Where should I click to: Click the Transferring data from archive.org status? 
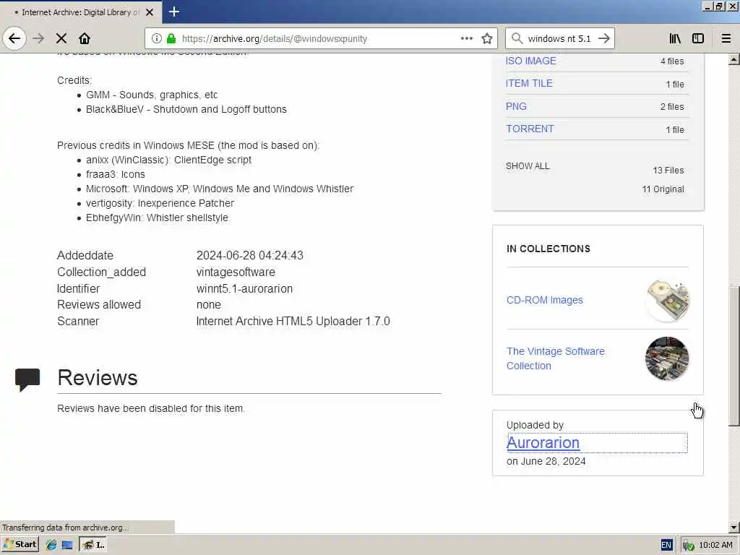click(x=64, y=527)
